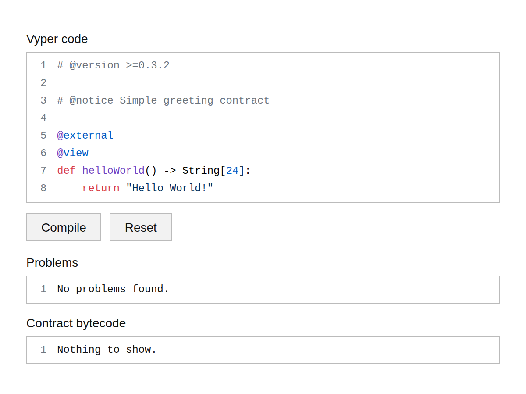Click line number 8 in the code gutter

coord(43,188)
